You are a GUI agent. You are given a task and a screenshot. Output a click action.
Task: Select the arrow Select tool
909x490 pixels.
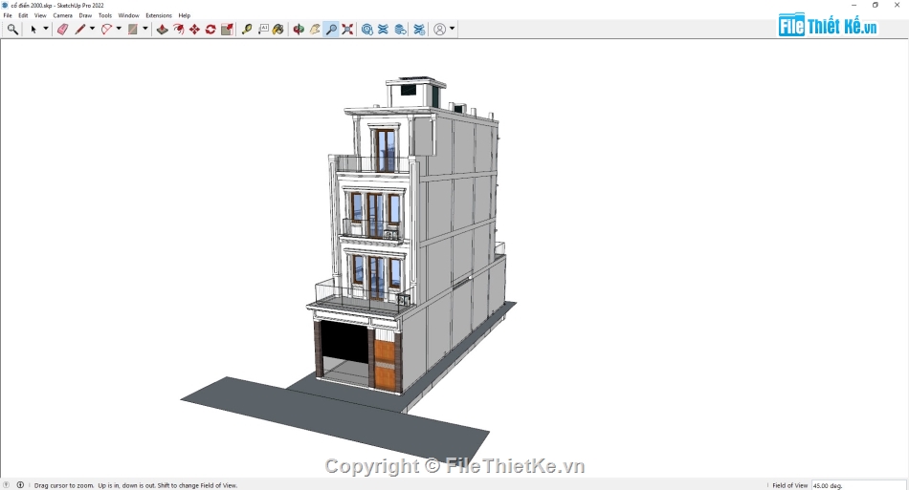(33, 29)
